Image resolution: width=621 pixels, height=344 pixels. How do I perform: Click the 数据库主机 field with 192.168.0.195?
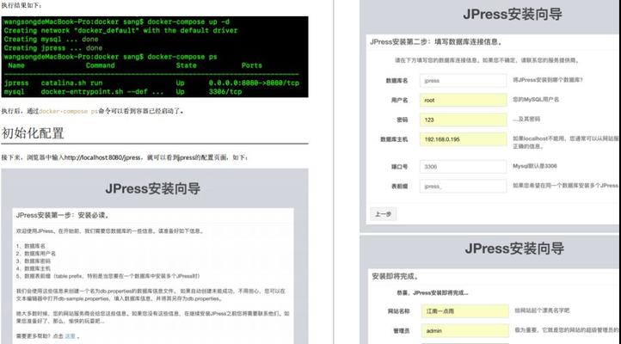tap(463, 139)
